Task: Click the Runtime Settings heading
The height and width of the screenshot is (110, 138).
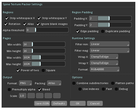Action: point(83,38)
